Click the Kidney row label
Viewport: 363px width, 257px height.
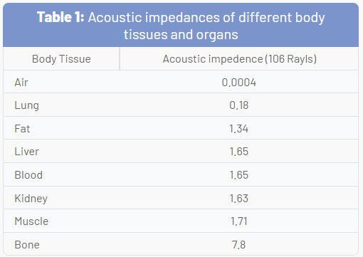pos(31,199)
